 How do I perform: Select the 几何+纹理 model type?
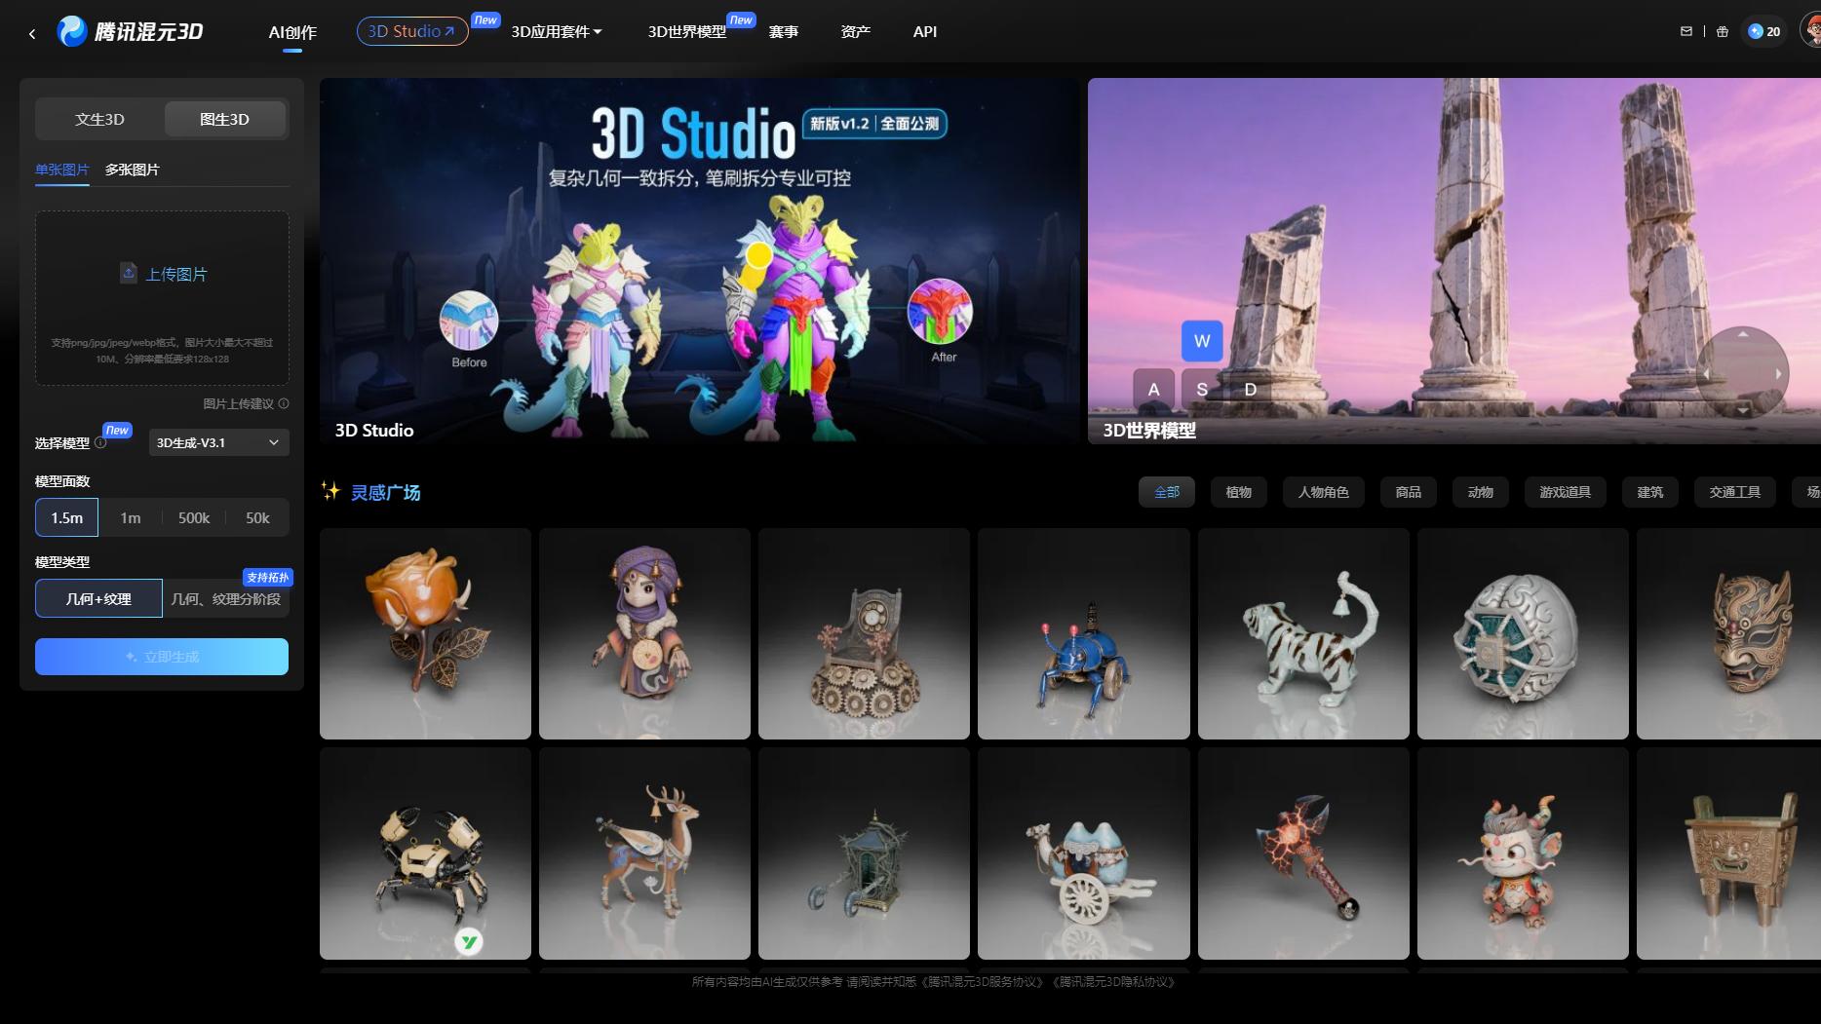point(98,598)
